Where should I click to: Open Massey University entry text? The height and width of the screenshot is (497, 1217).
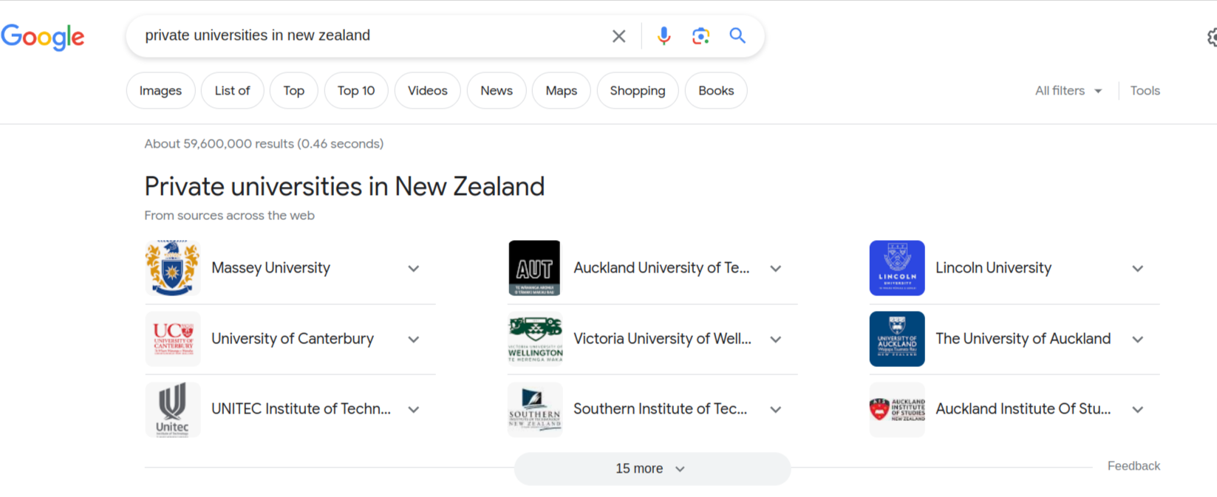coord(270,268)
